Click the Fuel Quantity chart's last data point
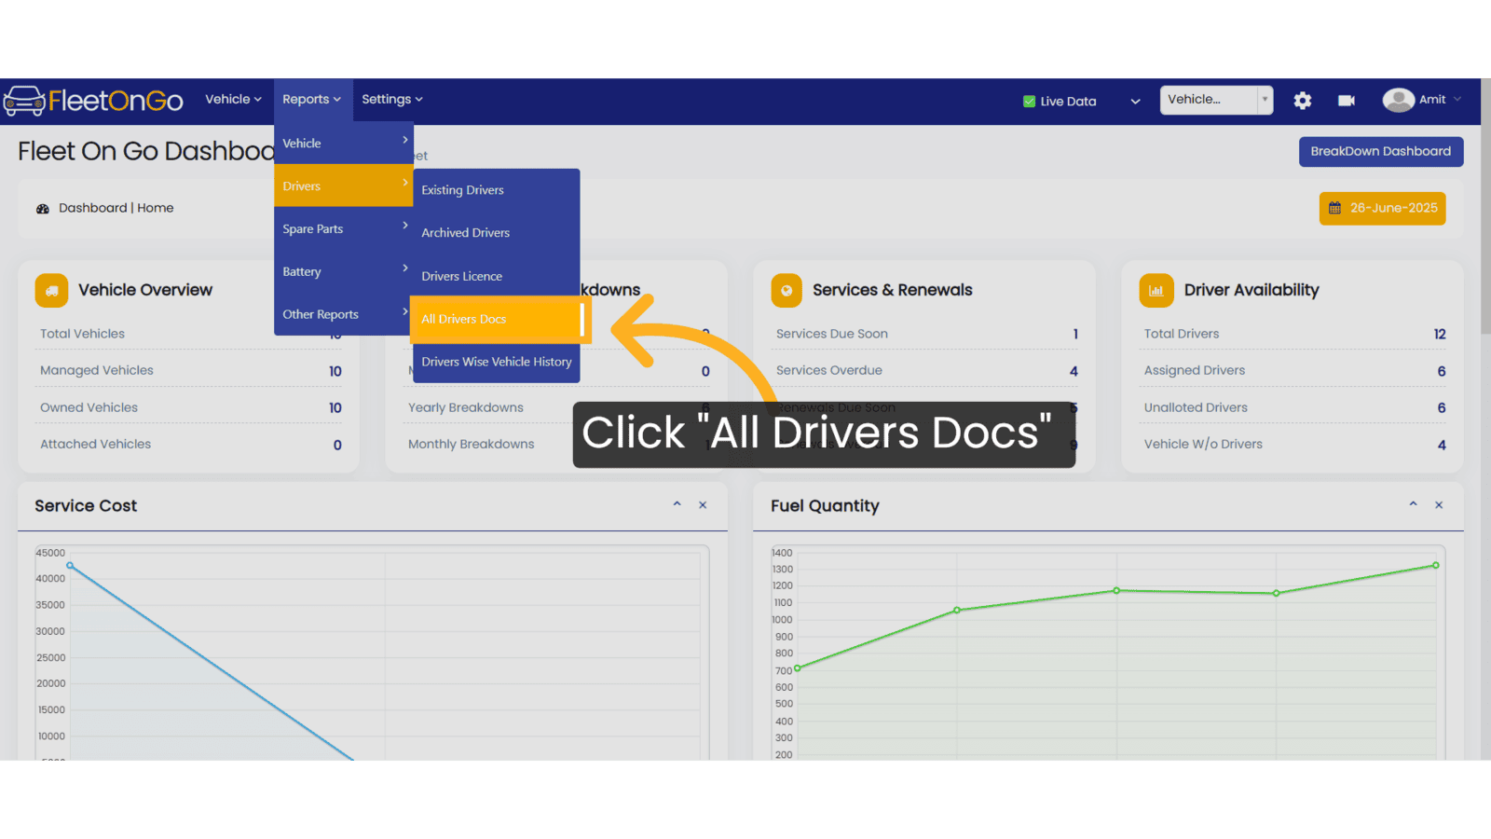Image resolution: width=1491 pixels, height=839 pixels. (1436, 566)
